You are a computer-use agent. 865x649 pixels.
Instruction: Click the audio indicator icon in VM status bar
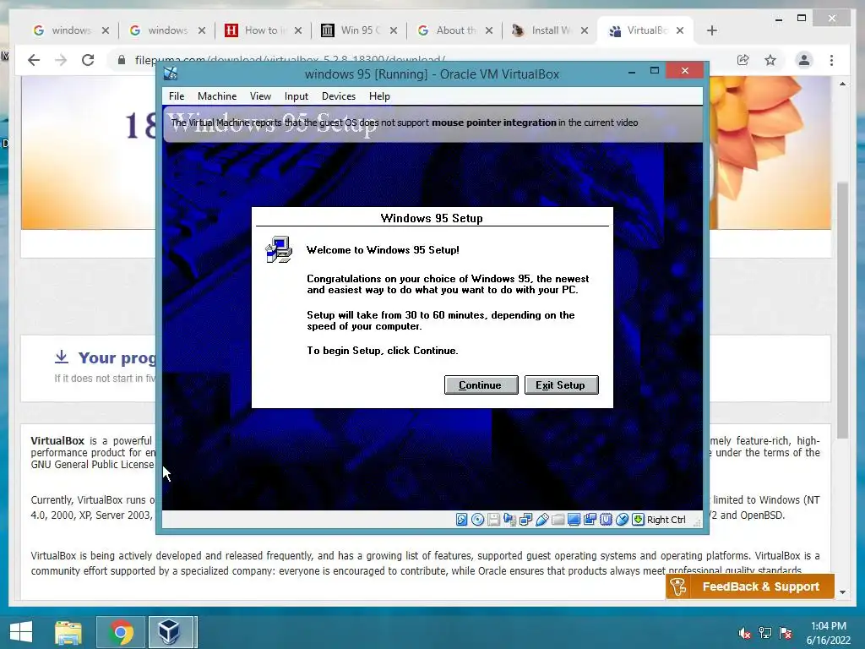[509, 520]
